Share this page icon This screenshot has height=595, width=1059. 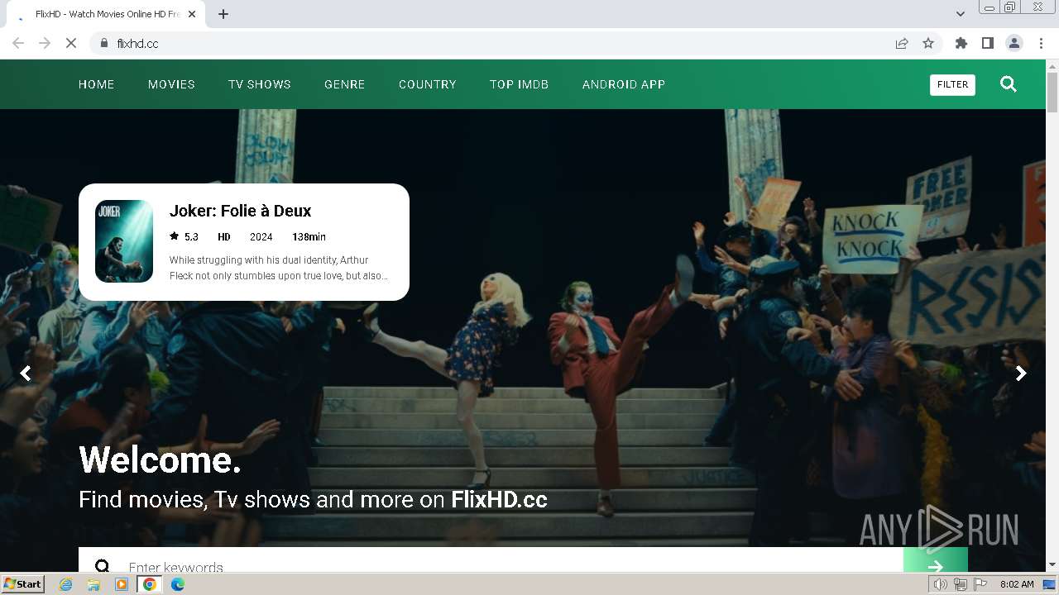(x=902, y=43)
